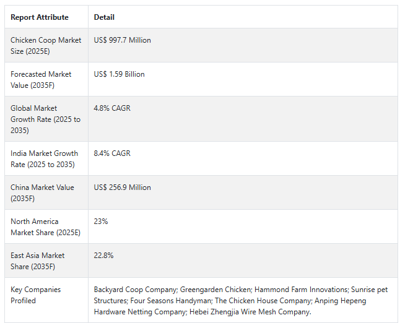This screenshot has height=323, width=400.
Task: Click the Detail column header
Action: click(x=104, y=17)
